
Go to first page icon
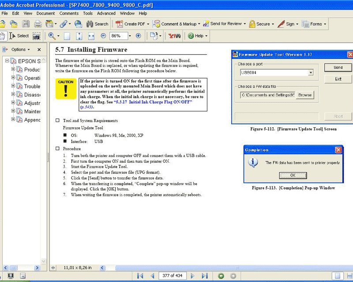(x=140, y=276)
